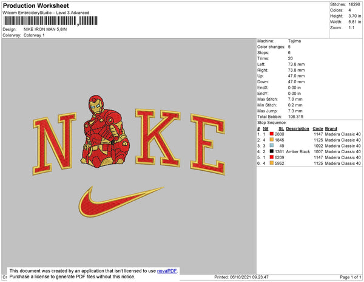Click the Trims value 20
The height and width of the screenshot is (282, 364).
tap(291, 58)
